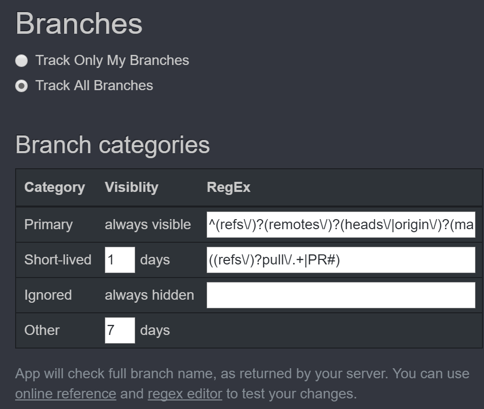Click the "always visible" text in Primary row
Screen dimensions: 484x409
click(148, 225)
